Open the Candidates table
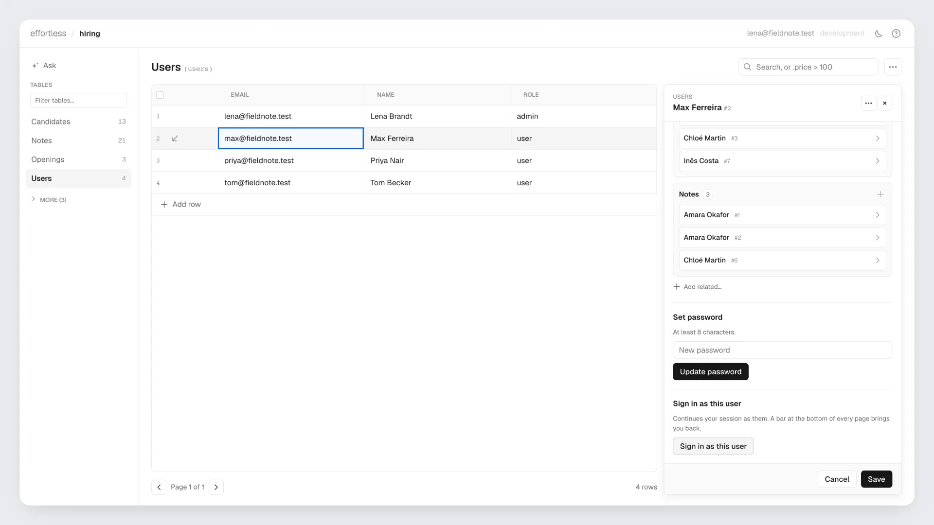 78,122
